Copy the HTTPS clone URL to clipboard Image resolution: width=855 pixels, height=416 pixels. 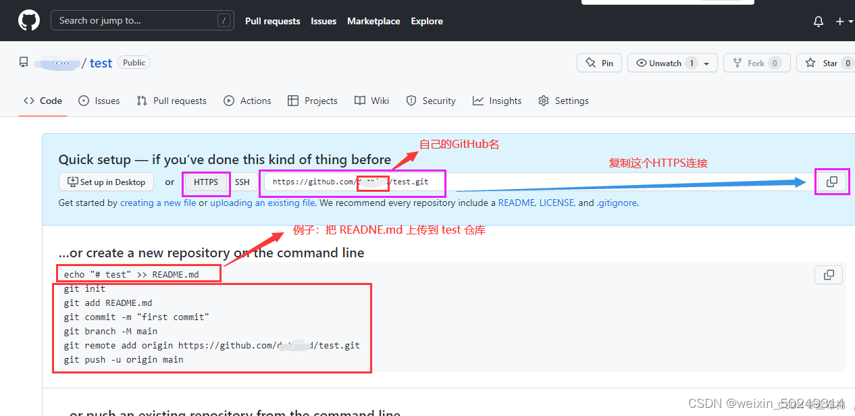click(832, 182)
